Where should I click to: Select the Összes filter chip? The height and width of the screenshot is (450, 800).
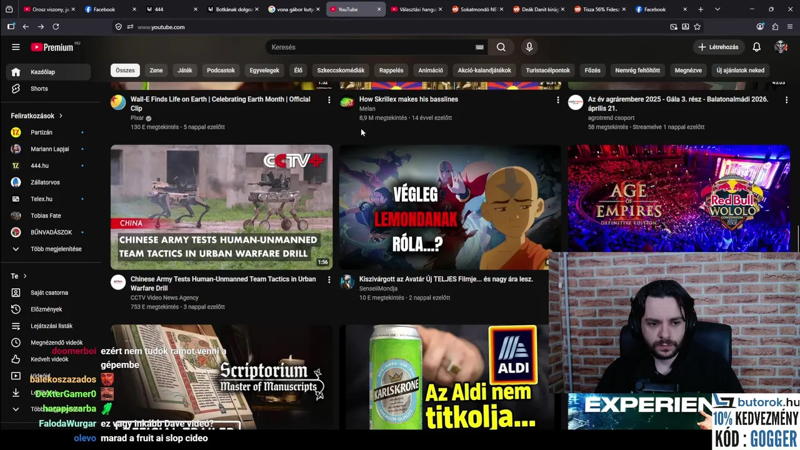point(125,70)
